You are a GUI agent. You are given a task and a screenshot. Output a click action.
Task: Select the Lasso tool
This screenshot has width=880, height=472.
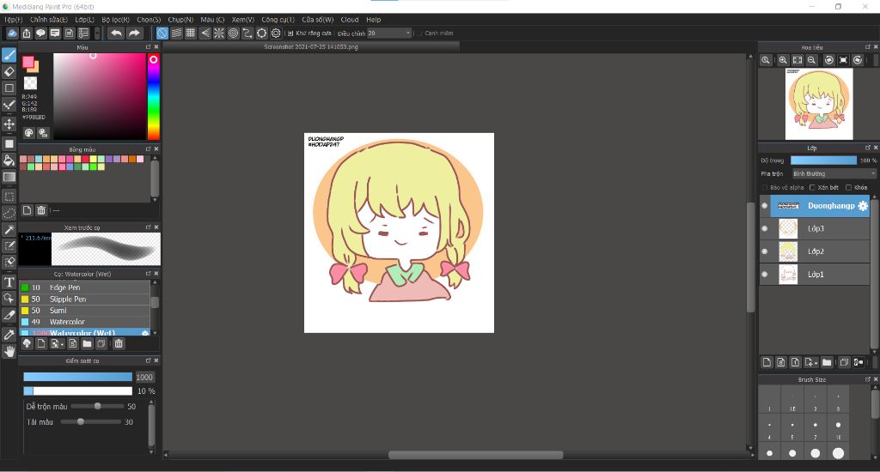point(9,214)
